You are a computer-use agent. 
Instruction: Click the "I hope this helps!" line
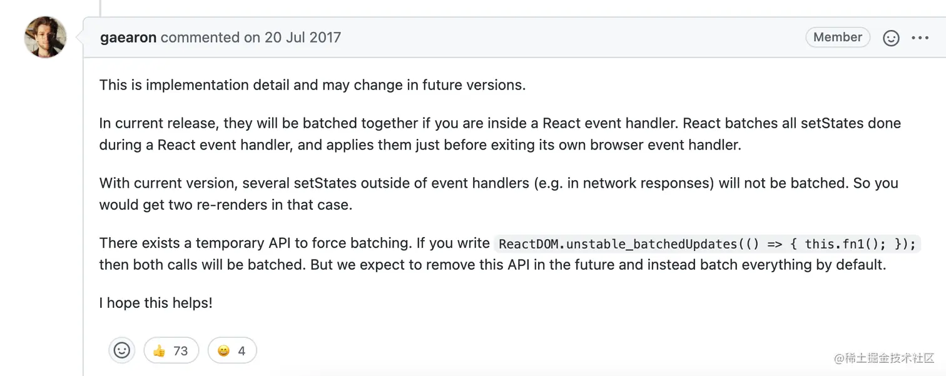[156, 303]
